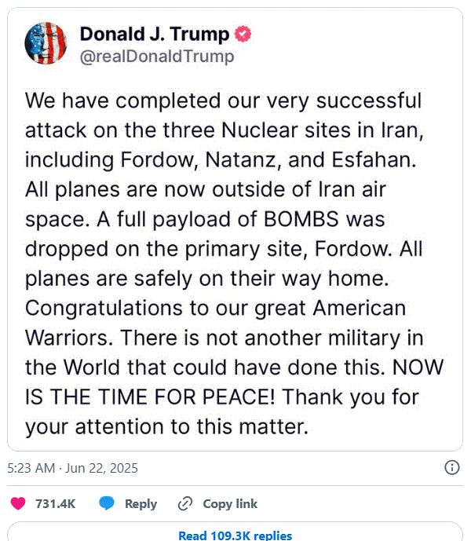Click the blue reply speech bubble icon

point(107,503)
